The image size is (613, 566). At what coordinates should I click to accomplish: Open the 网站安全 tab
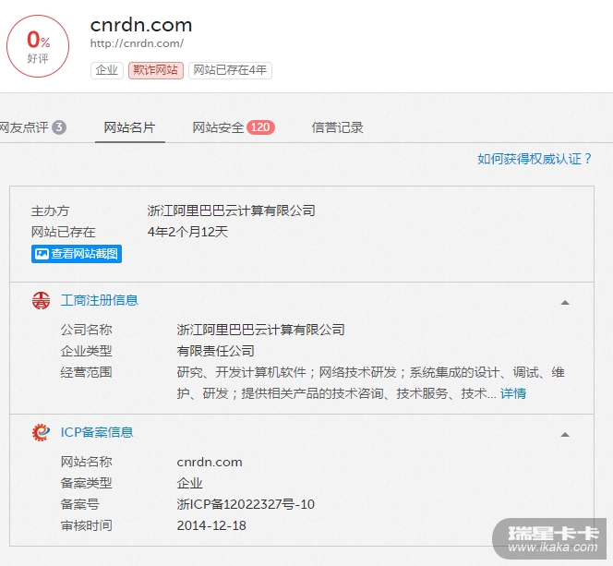click(234, 127)
